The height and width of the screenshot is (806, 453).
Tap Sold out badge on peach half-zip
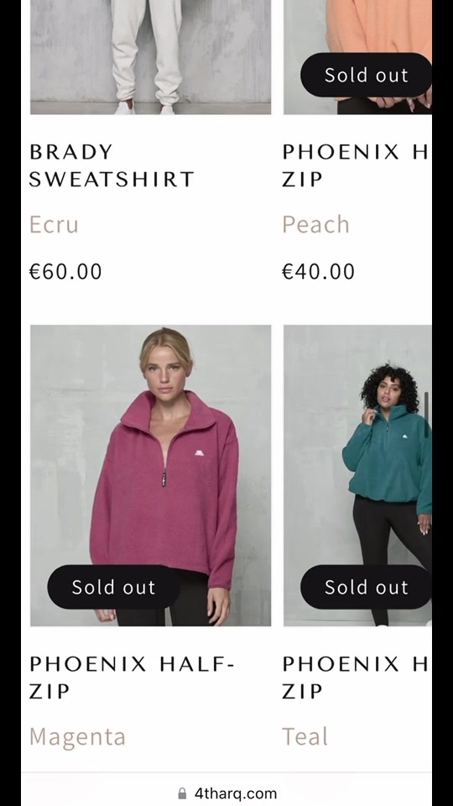coord(367,75)
